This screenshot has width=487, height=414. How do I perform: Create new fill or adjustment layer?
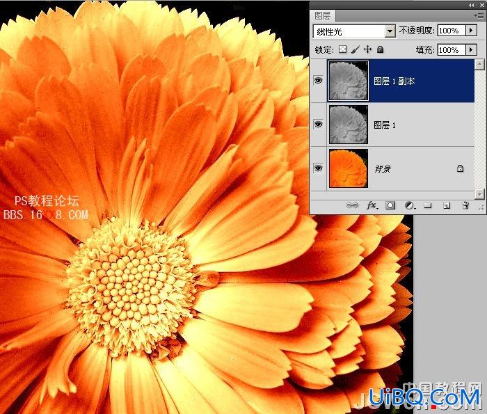[410, 205]
